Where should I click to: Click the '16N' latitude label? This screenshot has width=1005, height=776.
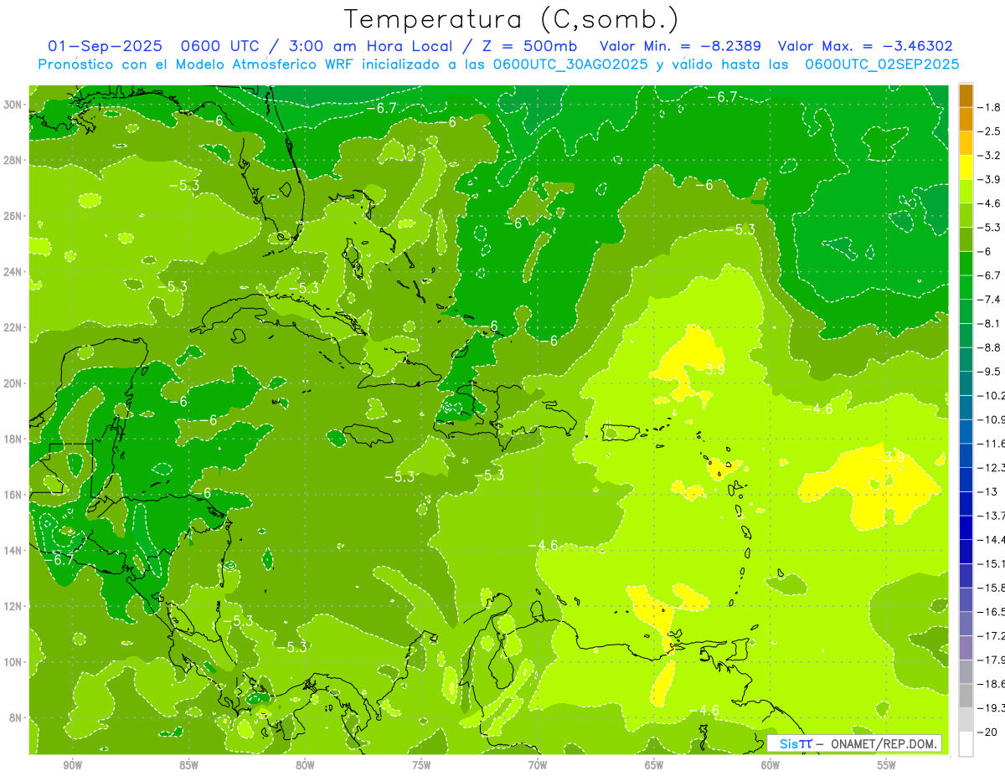[x=13, y=495]
